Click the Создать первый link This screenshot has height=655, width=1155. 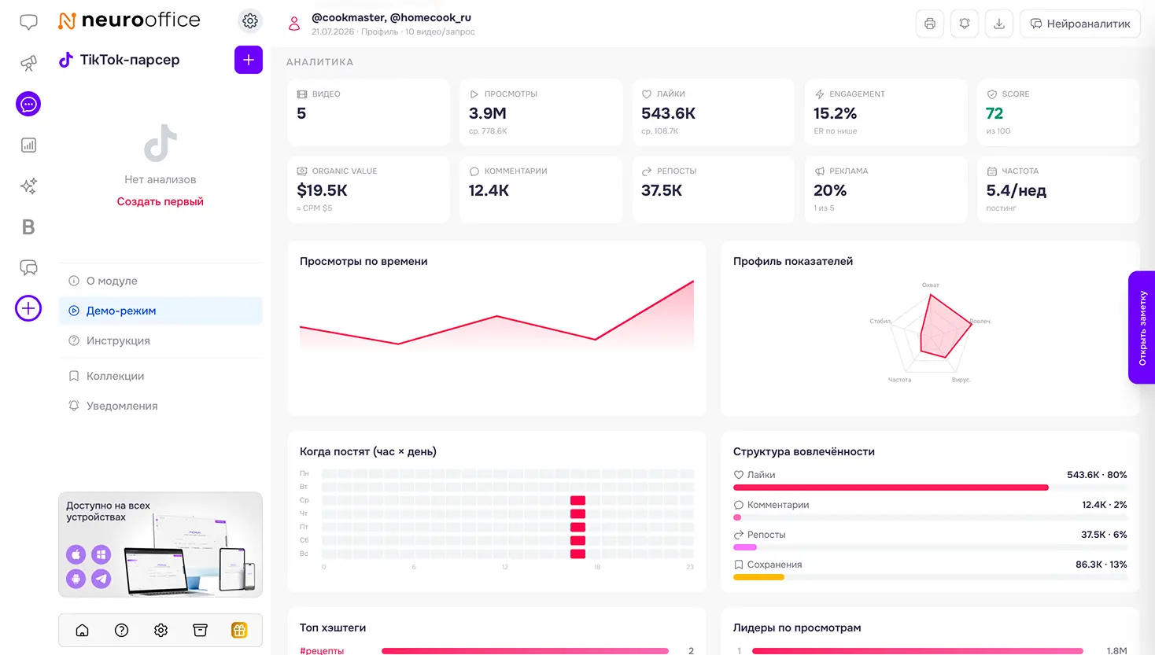tap(161, 201)
